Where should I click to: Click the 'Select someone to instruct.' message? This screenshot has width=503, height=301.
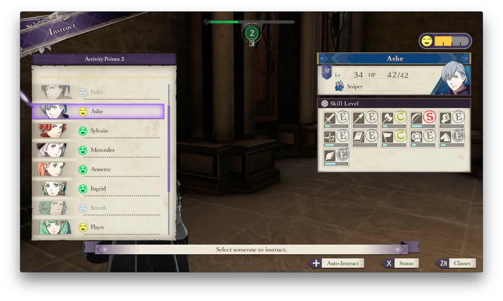(x=252, y=249)
